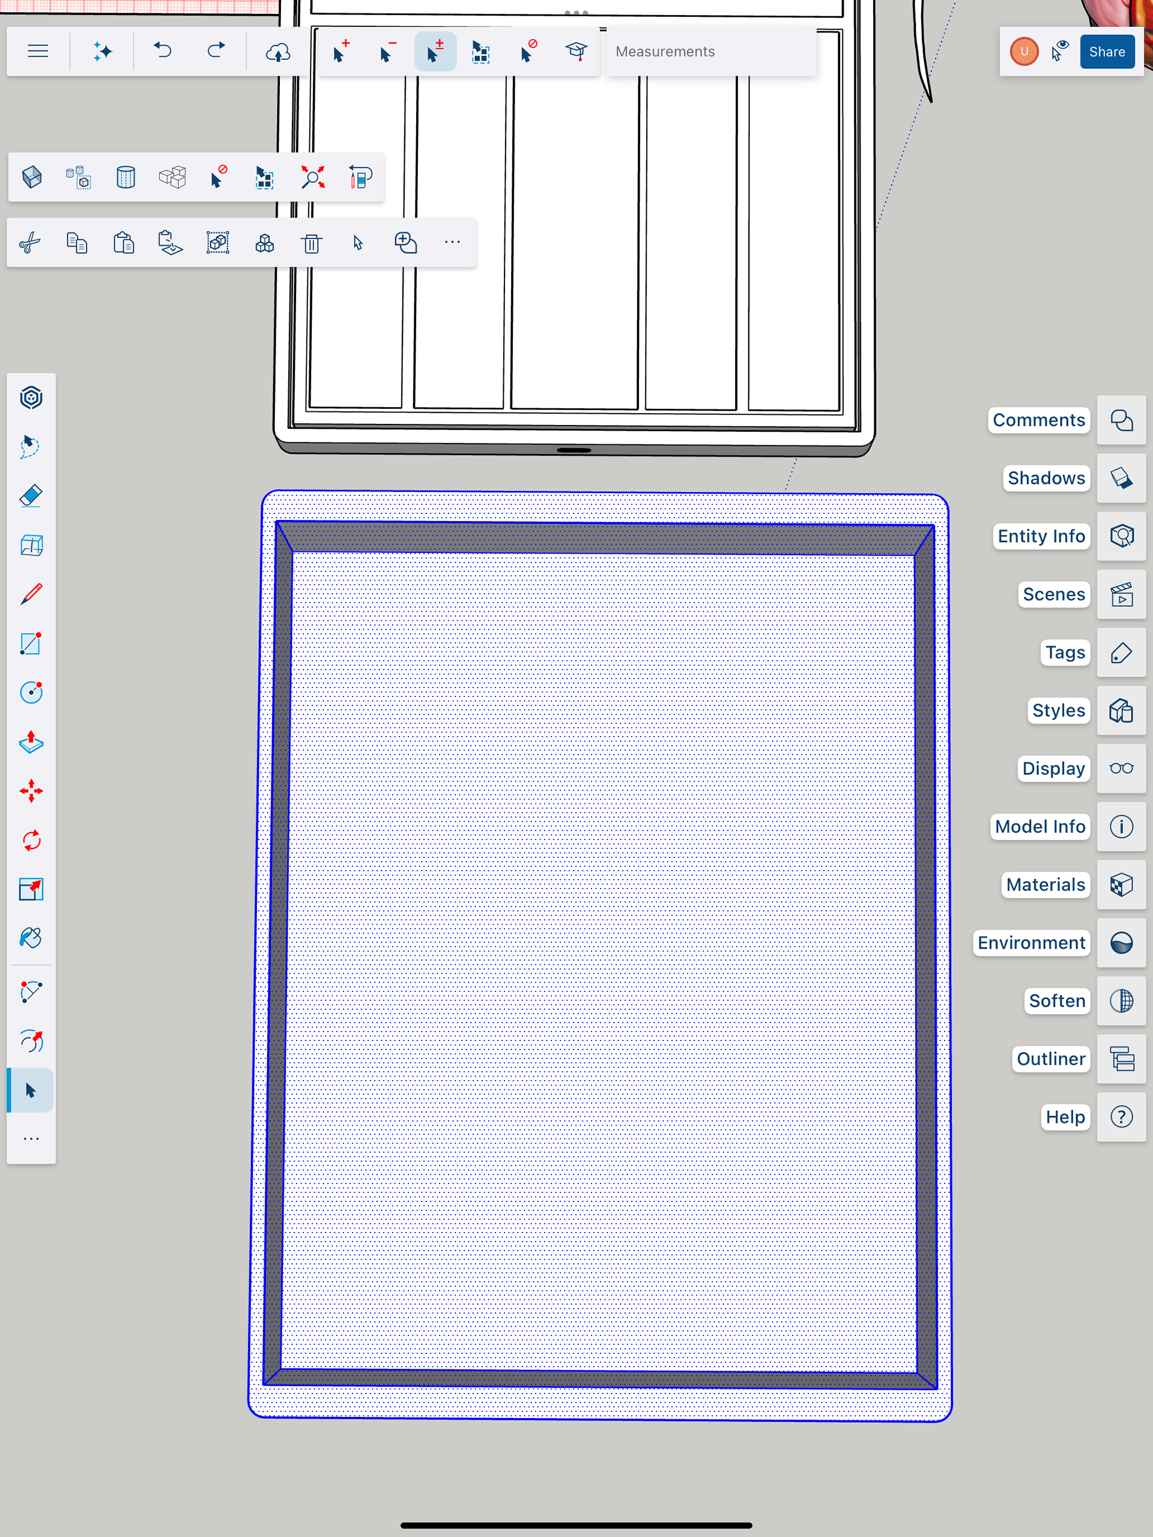
Task: Pick the Paint Bucket tool
Action: 31,938
